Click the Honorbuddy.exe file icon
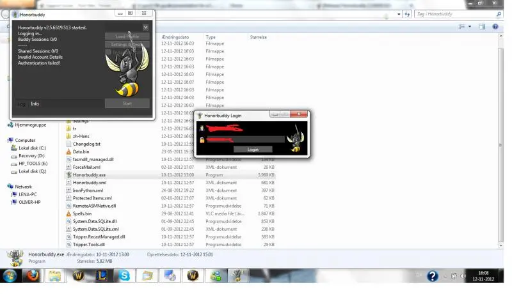Image resolution: width=512 pixels, height=294 pixels. coord(68,174)
